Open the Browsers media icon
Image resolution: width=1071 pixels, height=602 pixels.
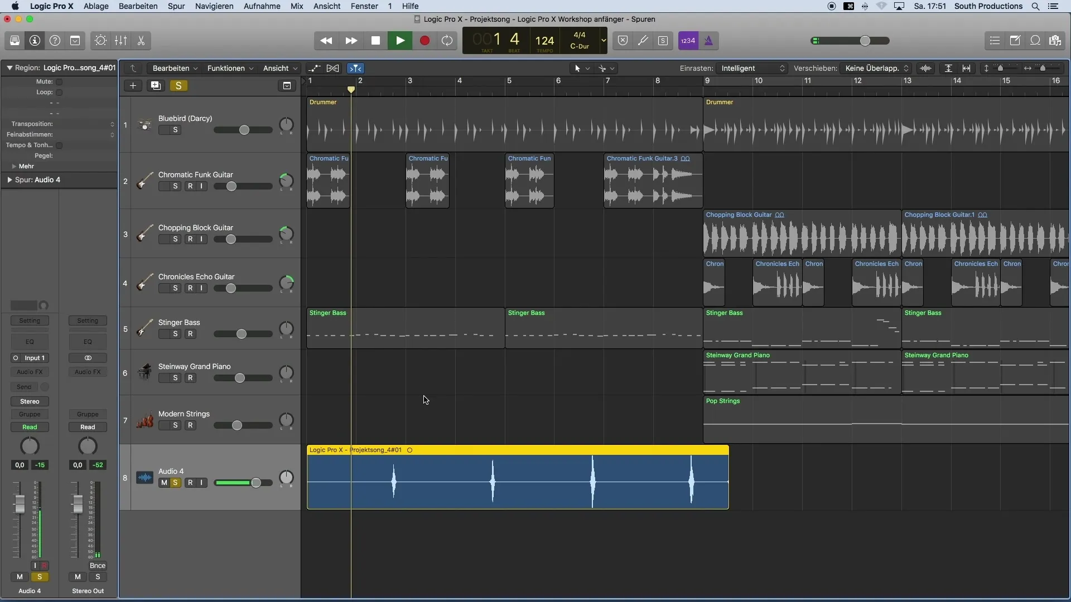click(x=1055, y=41)
